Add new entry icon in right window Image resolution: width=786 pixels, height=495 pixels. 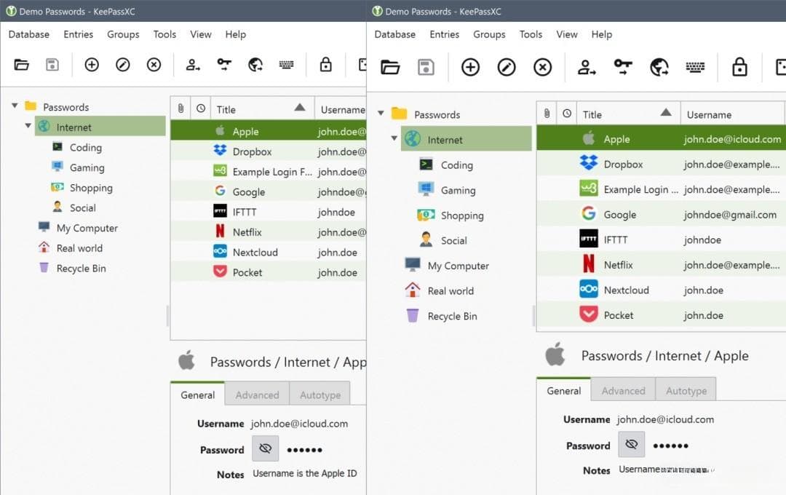(x=470, y=67)
